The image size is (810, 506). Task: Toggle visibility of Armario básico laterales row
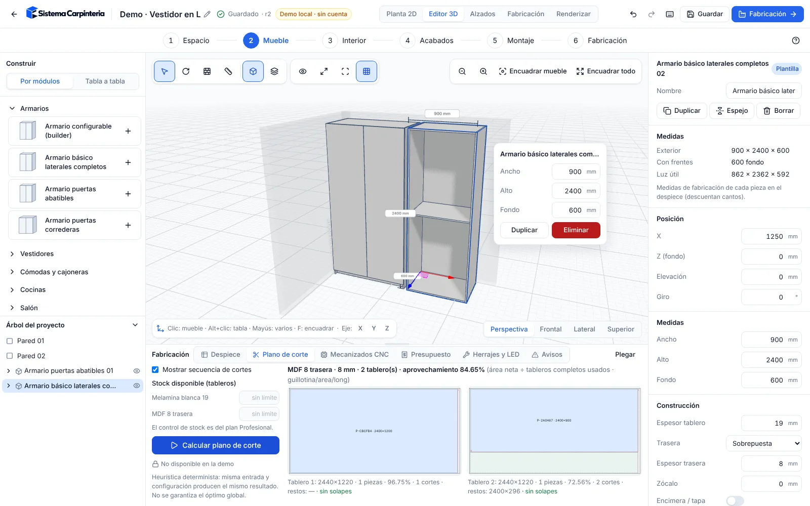pyautogui.click(x=137, y=386)
